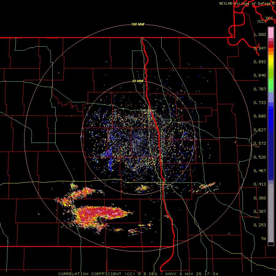The height and width of the screenshot is (276, 276).
Task: Click the 0.467 scale value
Action: (x=260, y=171)
